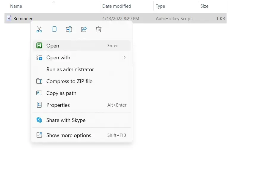The image size is (256, 179).
Task: Sort files by the Name column
Action: (x=16, y=6)
